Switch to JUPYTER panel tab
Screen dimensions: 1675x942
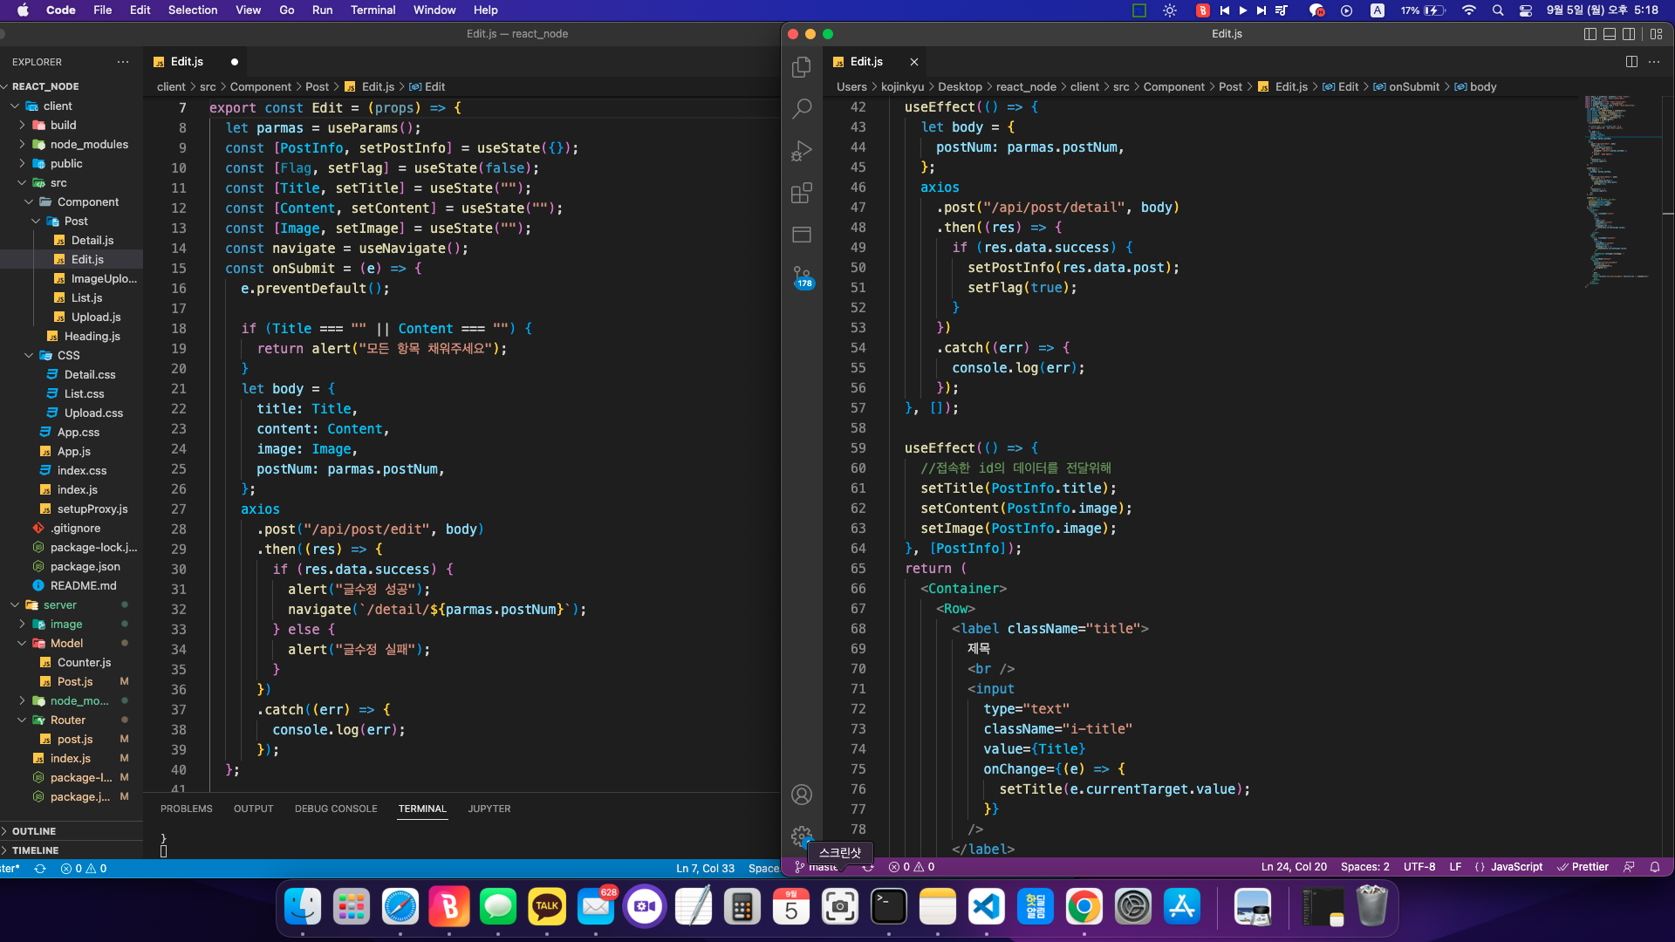coord(489,809)
